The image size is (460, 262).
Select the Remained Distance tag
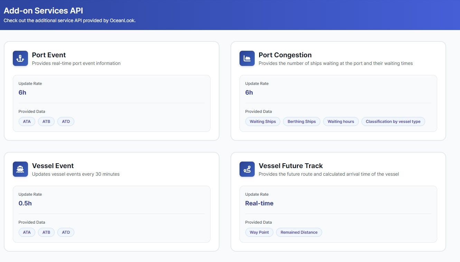(299, 232)
